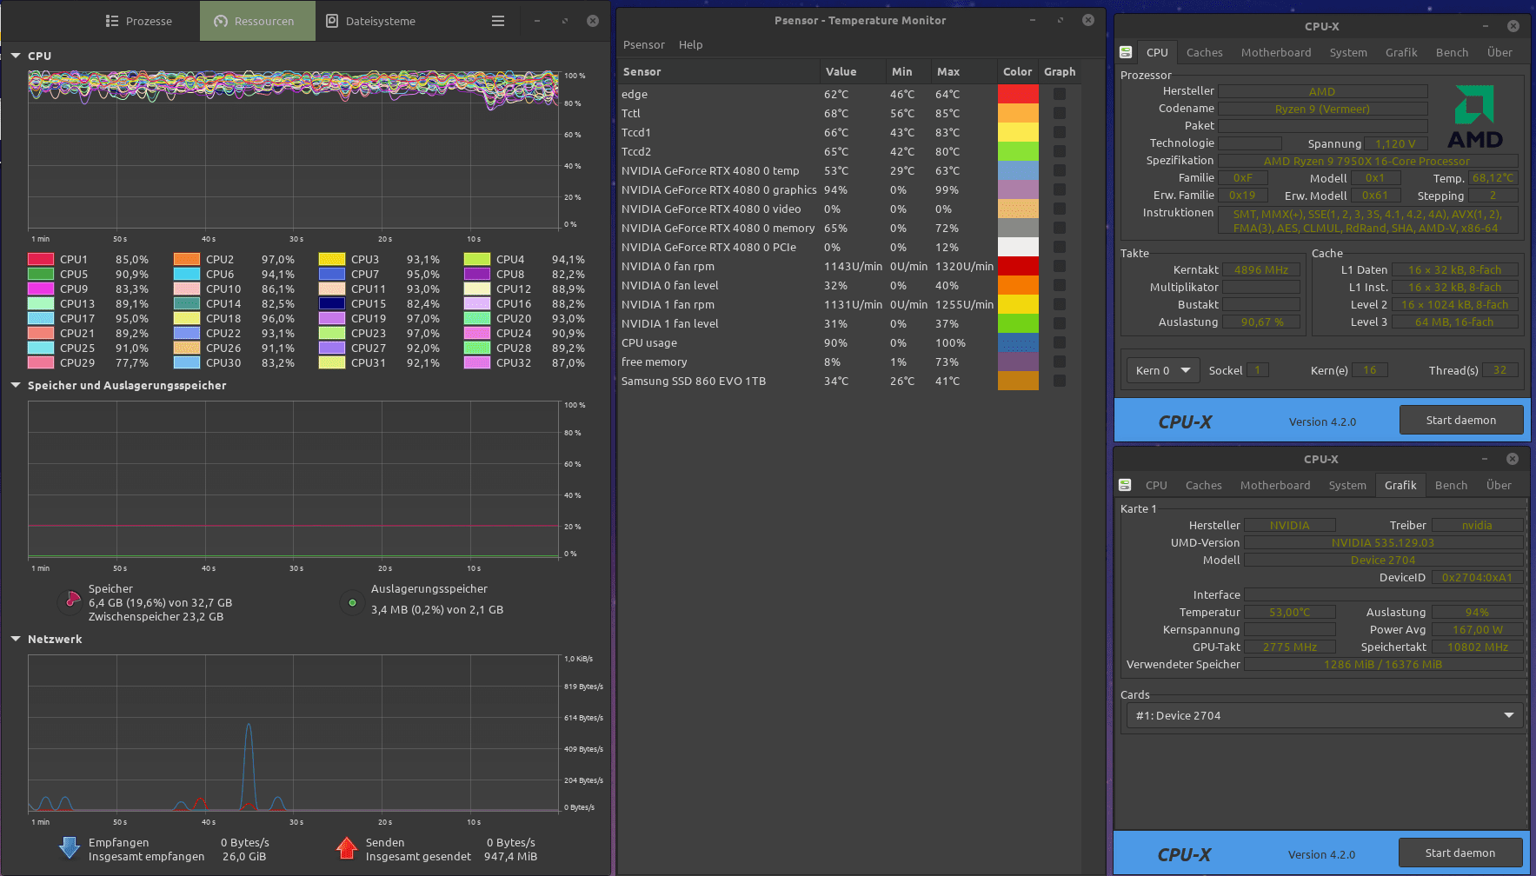Open Grafik tab in upper CPU-X window
The height and width of the screenshot is (876, 1536).
1401,52
